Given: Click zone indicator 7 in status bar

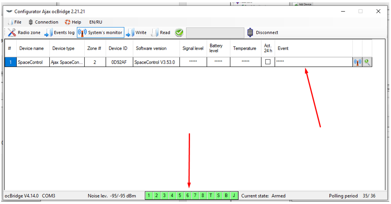Looking at the screenshot, I should click(195, 196).
